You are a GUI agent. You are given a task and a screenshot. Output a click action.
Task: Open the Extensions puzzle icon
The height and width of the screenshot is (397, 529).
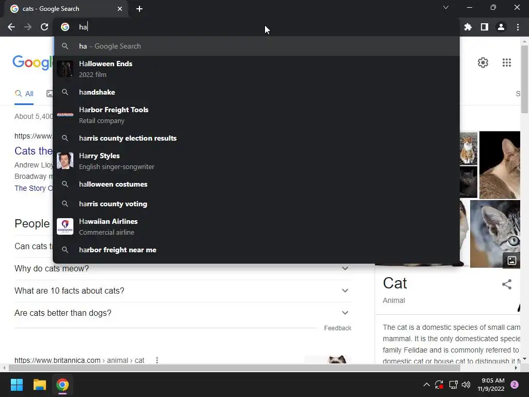(468, 27)
